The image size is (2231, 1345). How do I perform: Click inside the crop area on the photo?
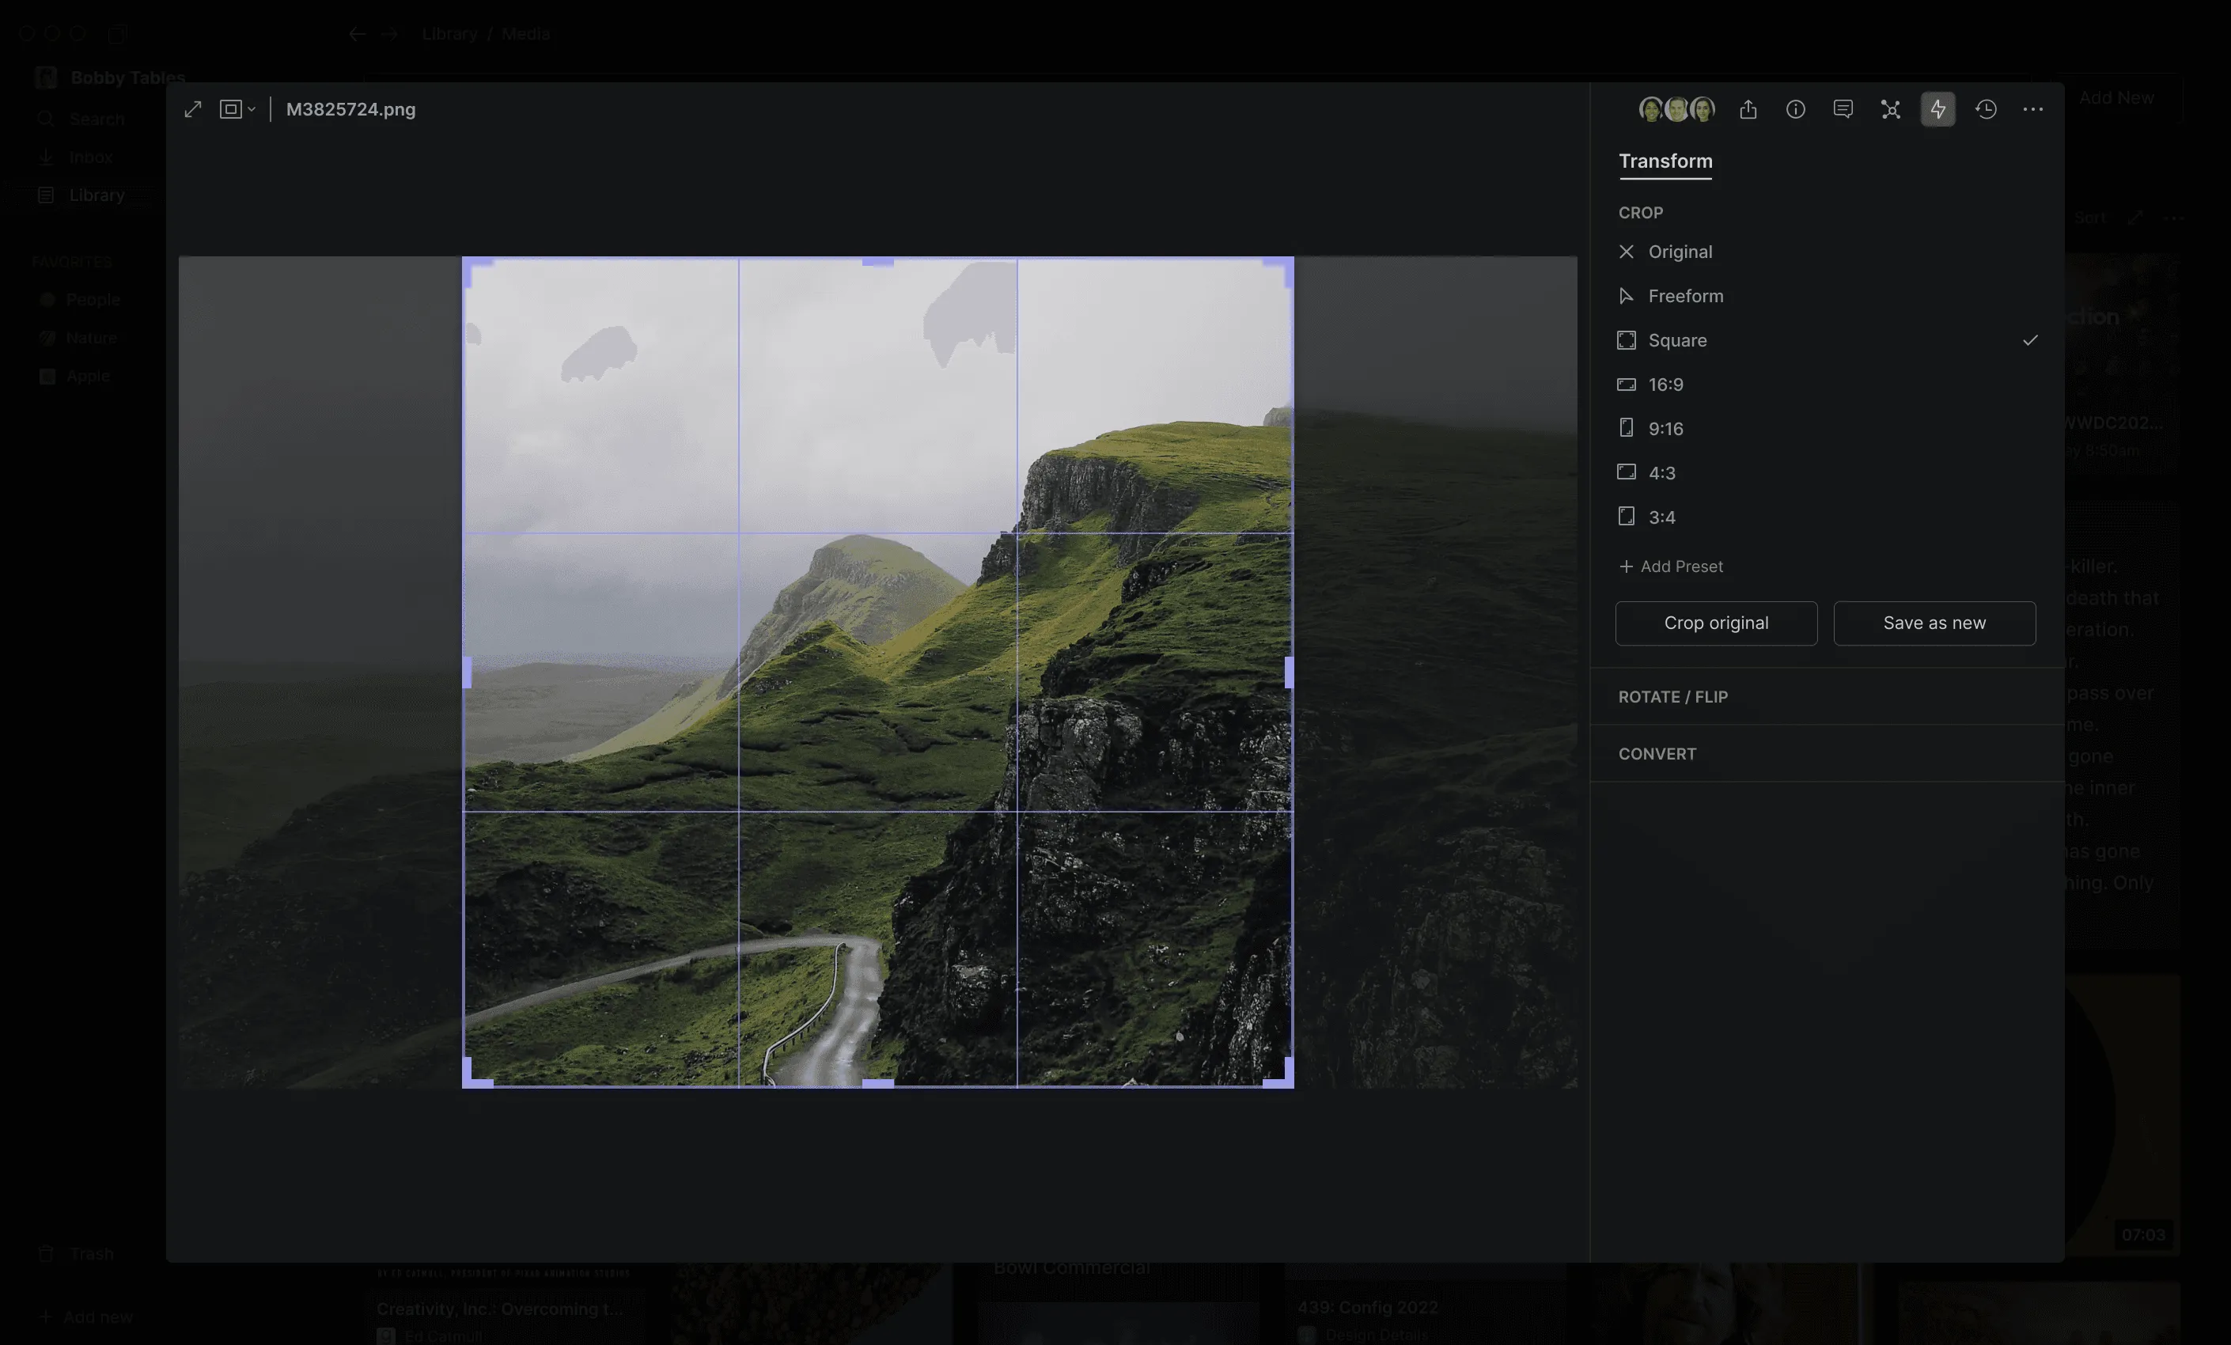coord(877,672)
